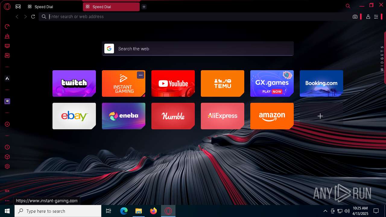This screenshot has height=217, width=386.
Task: Open the Opera GX main menu
Action: pyautogui.click(x=7, y=6)
